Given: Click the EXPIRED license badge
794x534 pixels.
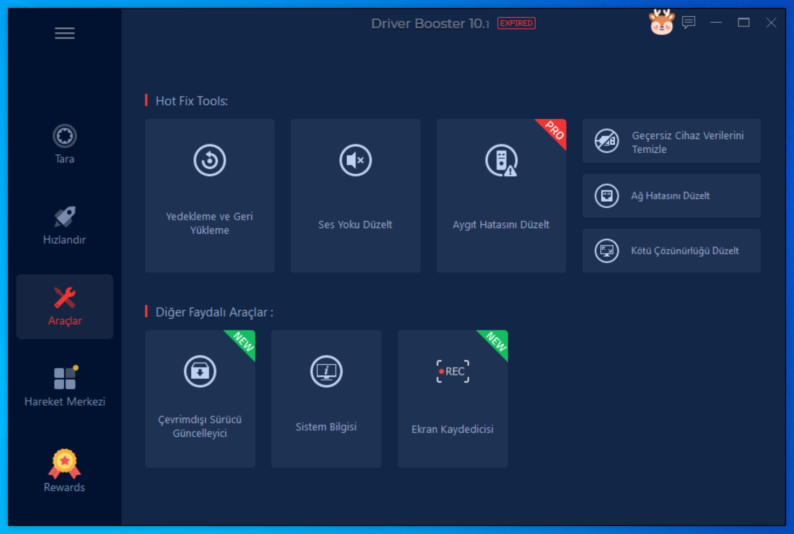Looking at the screenshot, I should [516, 23].
